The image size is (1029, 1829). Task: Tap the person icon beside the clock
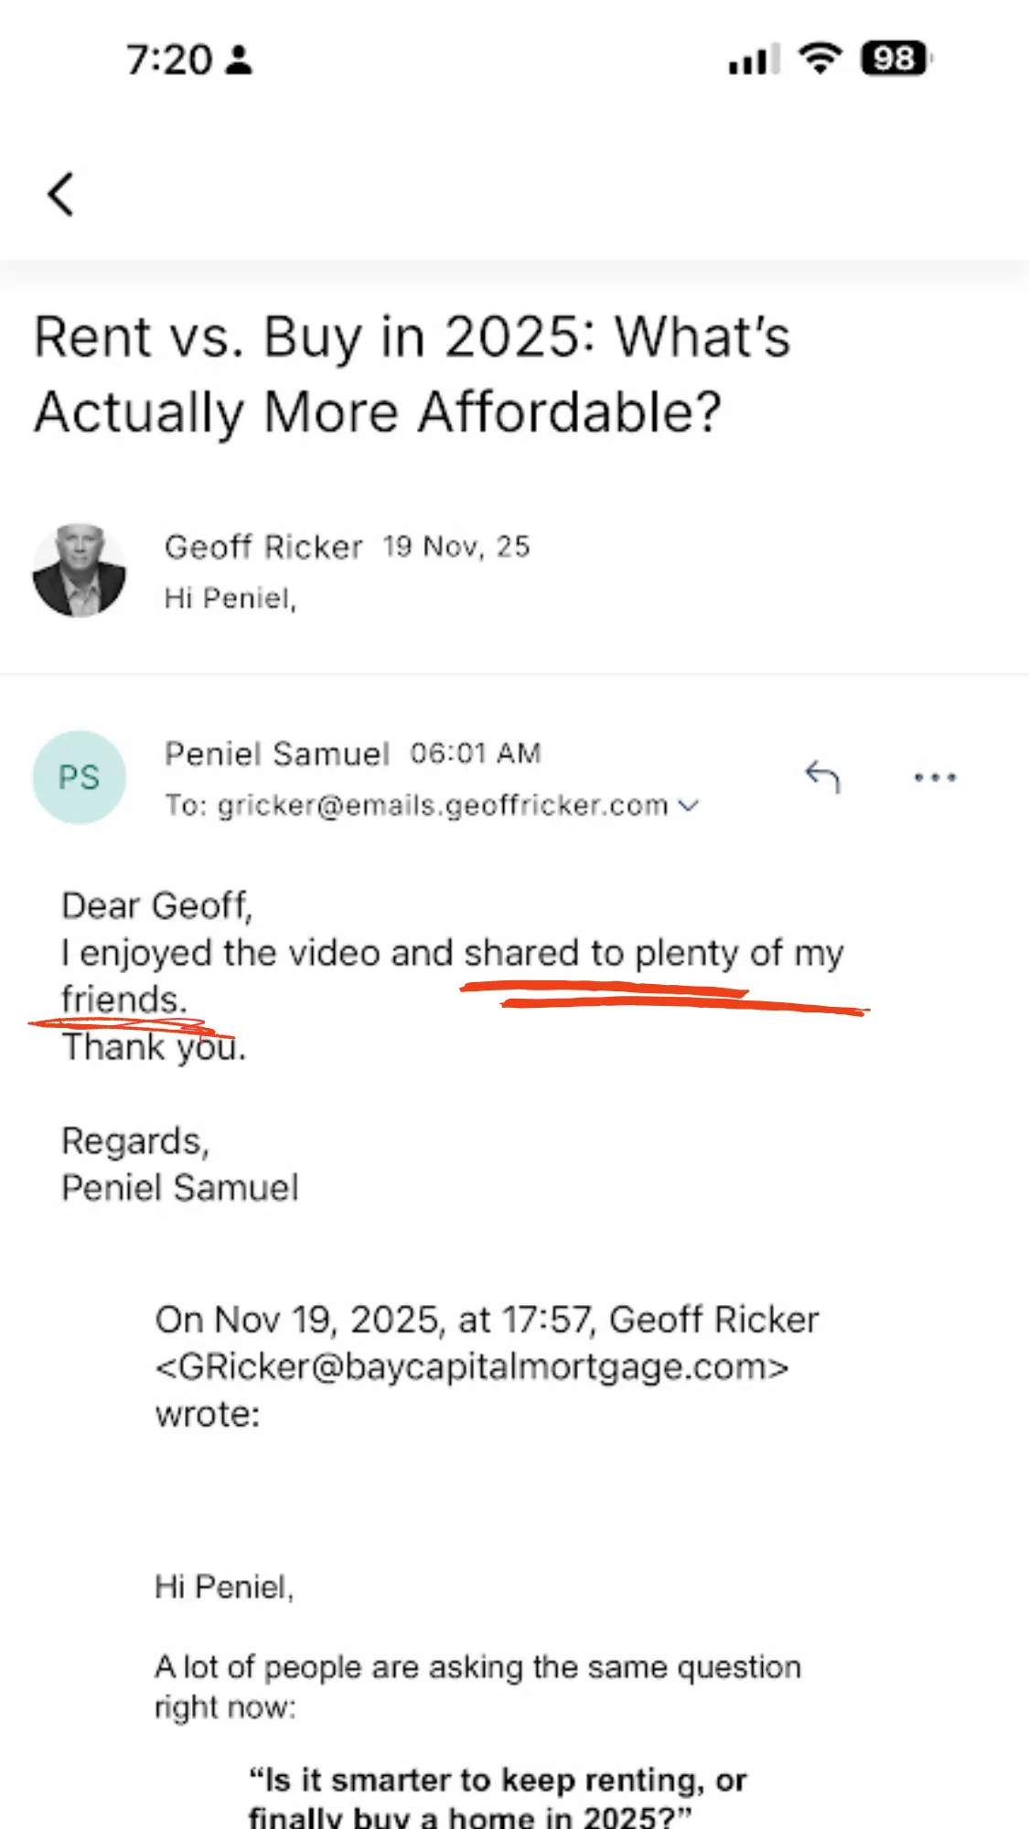(240, 60)
